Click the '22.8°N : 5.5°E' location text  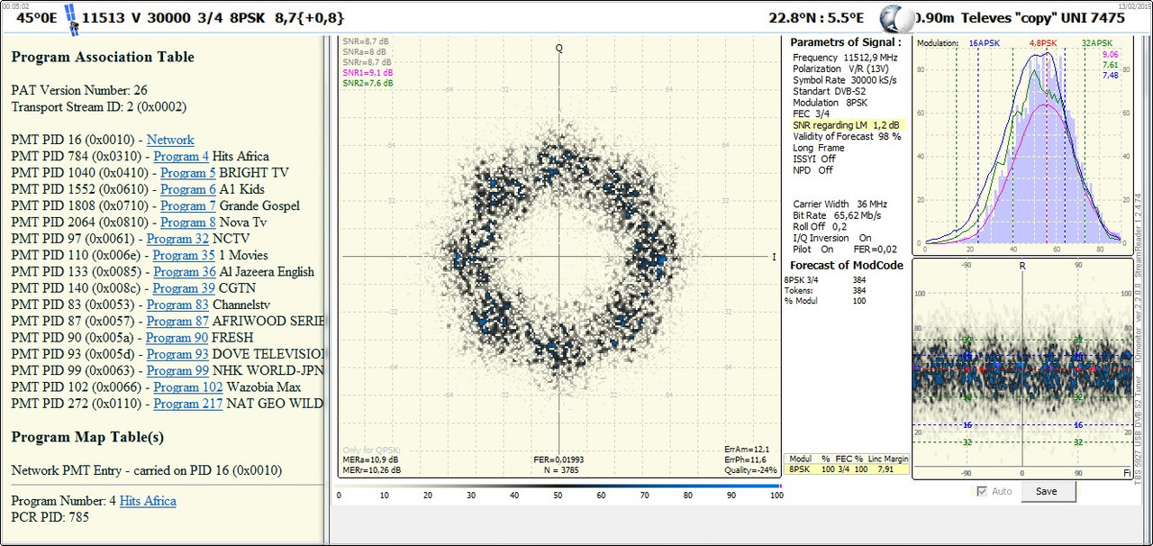coord(815,18)
